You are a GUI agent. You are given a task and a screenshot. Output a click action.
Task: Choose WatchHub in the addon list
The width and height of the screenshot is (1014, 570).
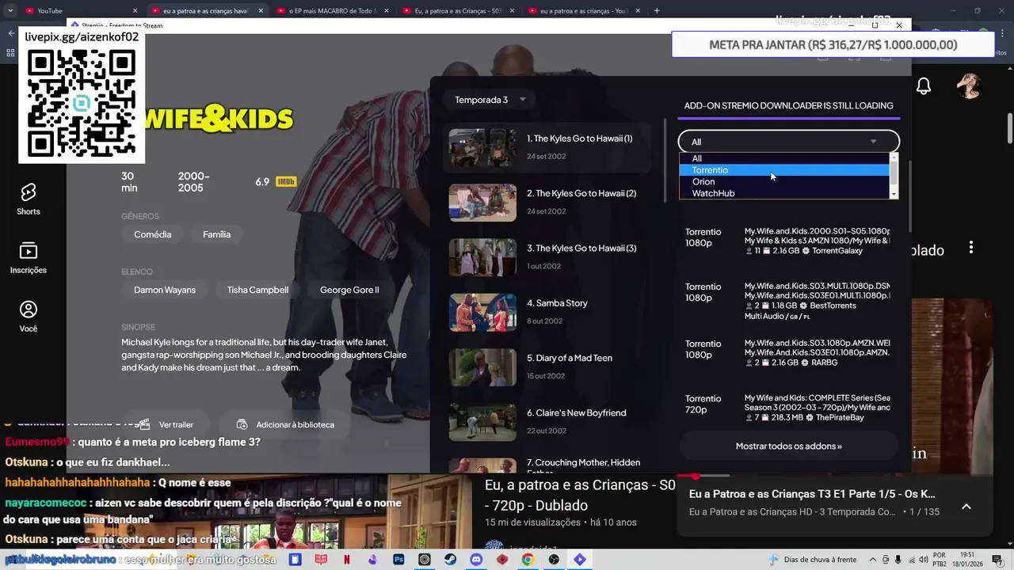click(x=784, y=193)
